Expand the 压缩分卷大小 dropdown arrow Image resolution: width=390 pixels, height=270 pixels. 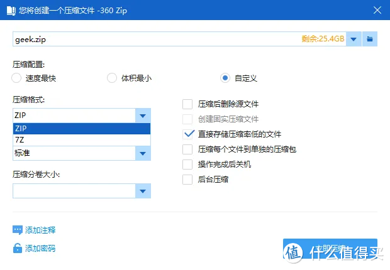[143, 191]
